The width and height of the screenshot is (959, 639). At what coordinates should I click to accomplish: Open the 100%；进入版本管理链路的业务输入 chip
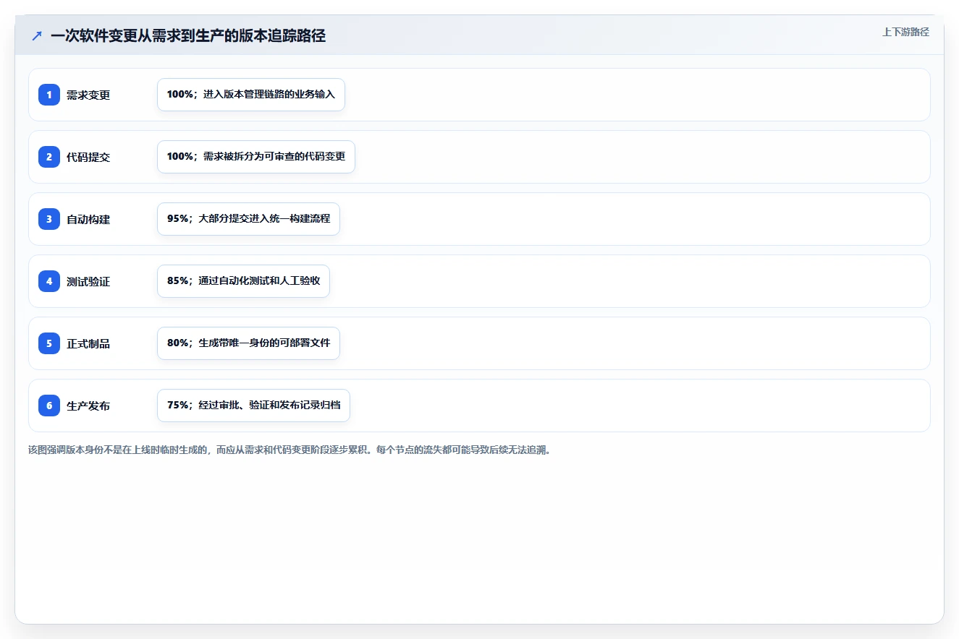point(251,95)
